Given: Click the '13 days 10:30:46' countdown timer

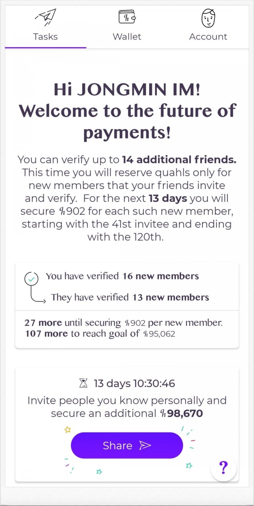Looking at the screenshot, I should pos(134,383).
